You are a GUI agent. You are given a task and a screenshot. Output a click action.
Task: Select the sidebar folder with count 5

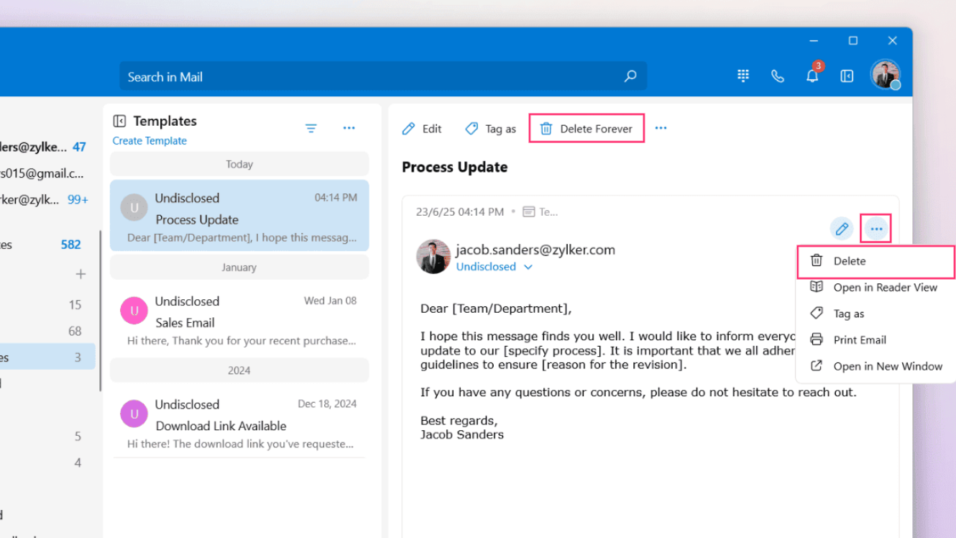tap(47, 437)
